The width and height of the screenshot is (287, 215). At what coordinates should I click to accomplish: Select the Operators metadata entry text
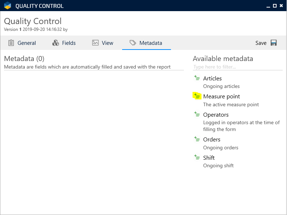pos(216,115)
